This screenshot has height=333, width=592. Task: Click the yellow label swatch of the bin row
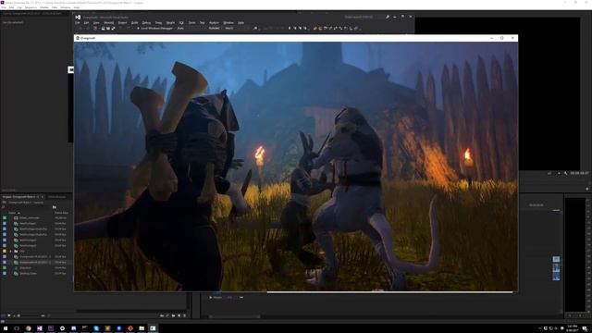5,251
